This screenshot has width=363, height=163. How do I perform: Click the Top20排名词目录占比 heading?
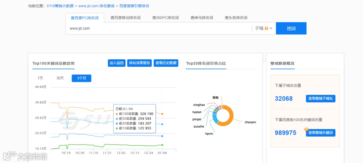coord(206,63)
